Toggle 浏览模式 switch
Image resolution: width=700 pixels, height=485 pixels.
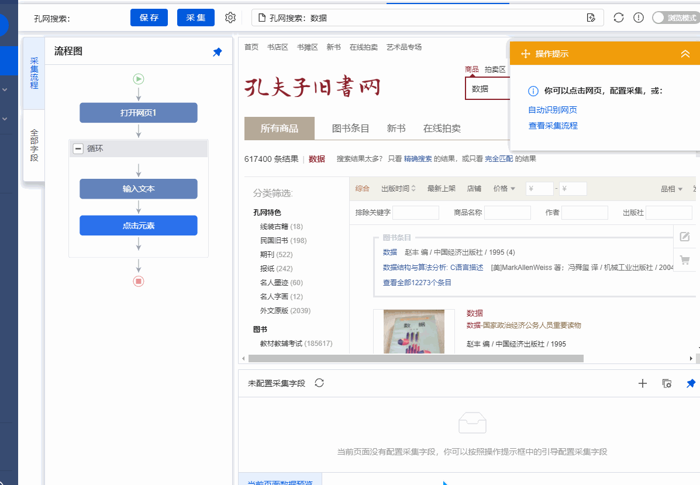pos(675,18)
